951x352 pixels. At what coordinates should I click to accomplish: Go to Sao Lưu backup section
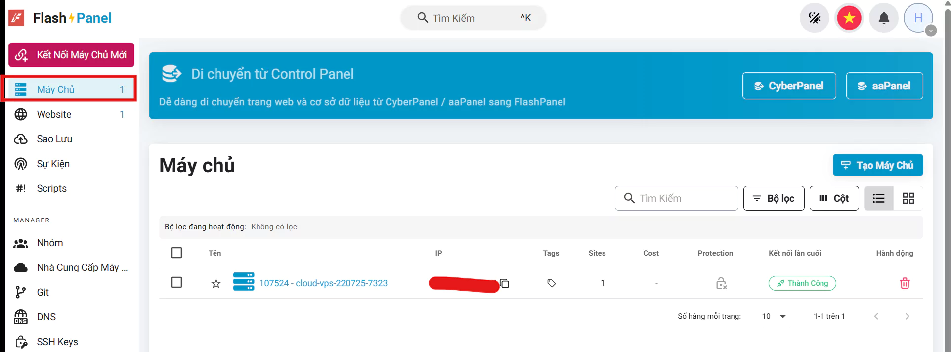tap(54, 139)
